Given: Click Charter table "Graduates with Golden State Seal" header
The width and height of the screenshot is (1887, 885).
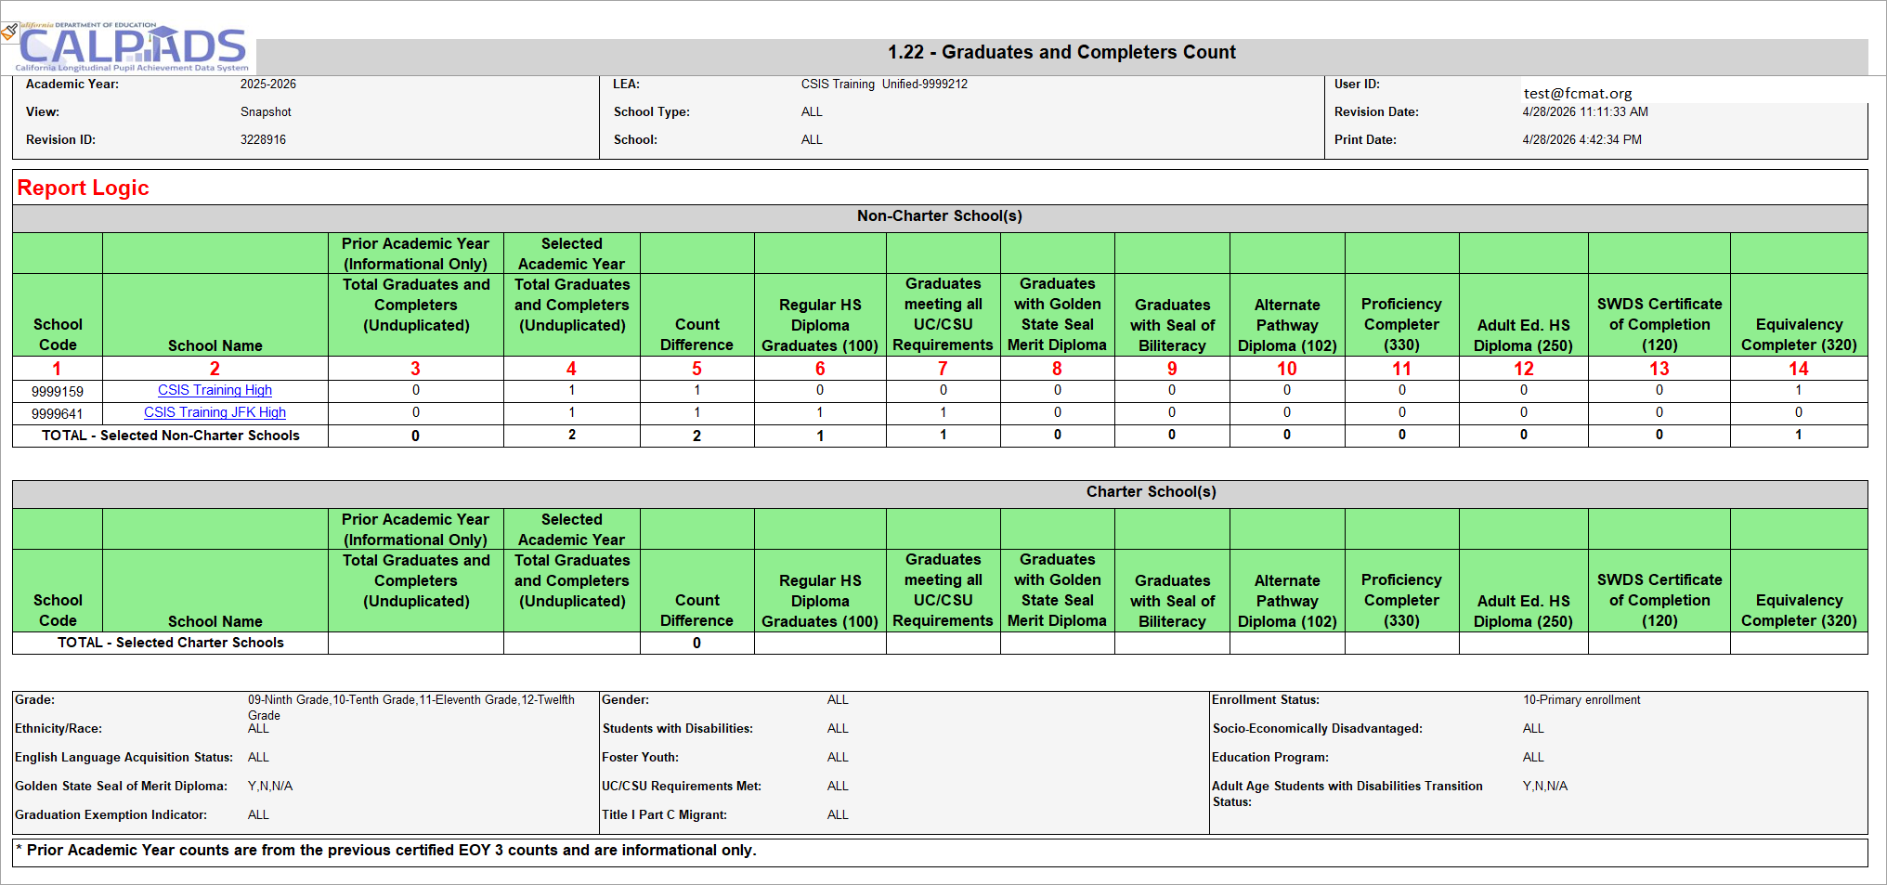Looking at the screenshot, I should (x=1057, y=590).
